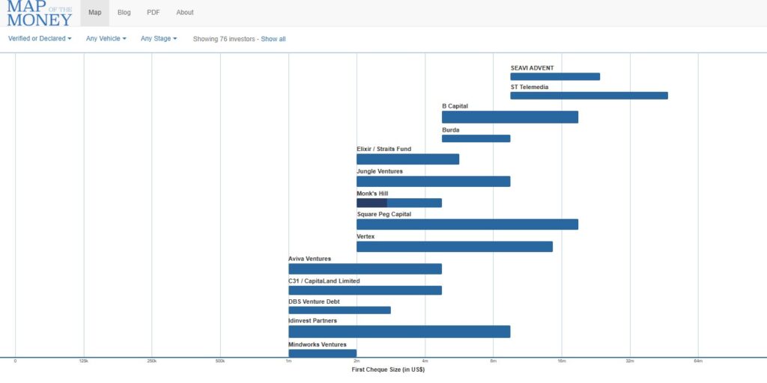Image resolution: width=767 pixels, height=383 pixels.
Task: Click the First Cheque Size axis title
Action: [388, 370]
